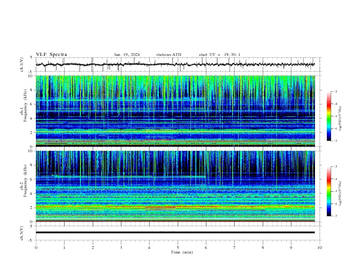
Task: Click the "Time (min)" x-axis label
Action: click(x=182, y=252)
